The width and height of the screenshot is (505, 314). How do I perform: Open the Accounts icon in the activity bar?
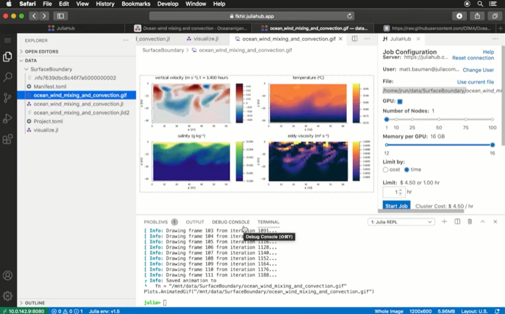[x=7, y=276]
